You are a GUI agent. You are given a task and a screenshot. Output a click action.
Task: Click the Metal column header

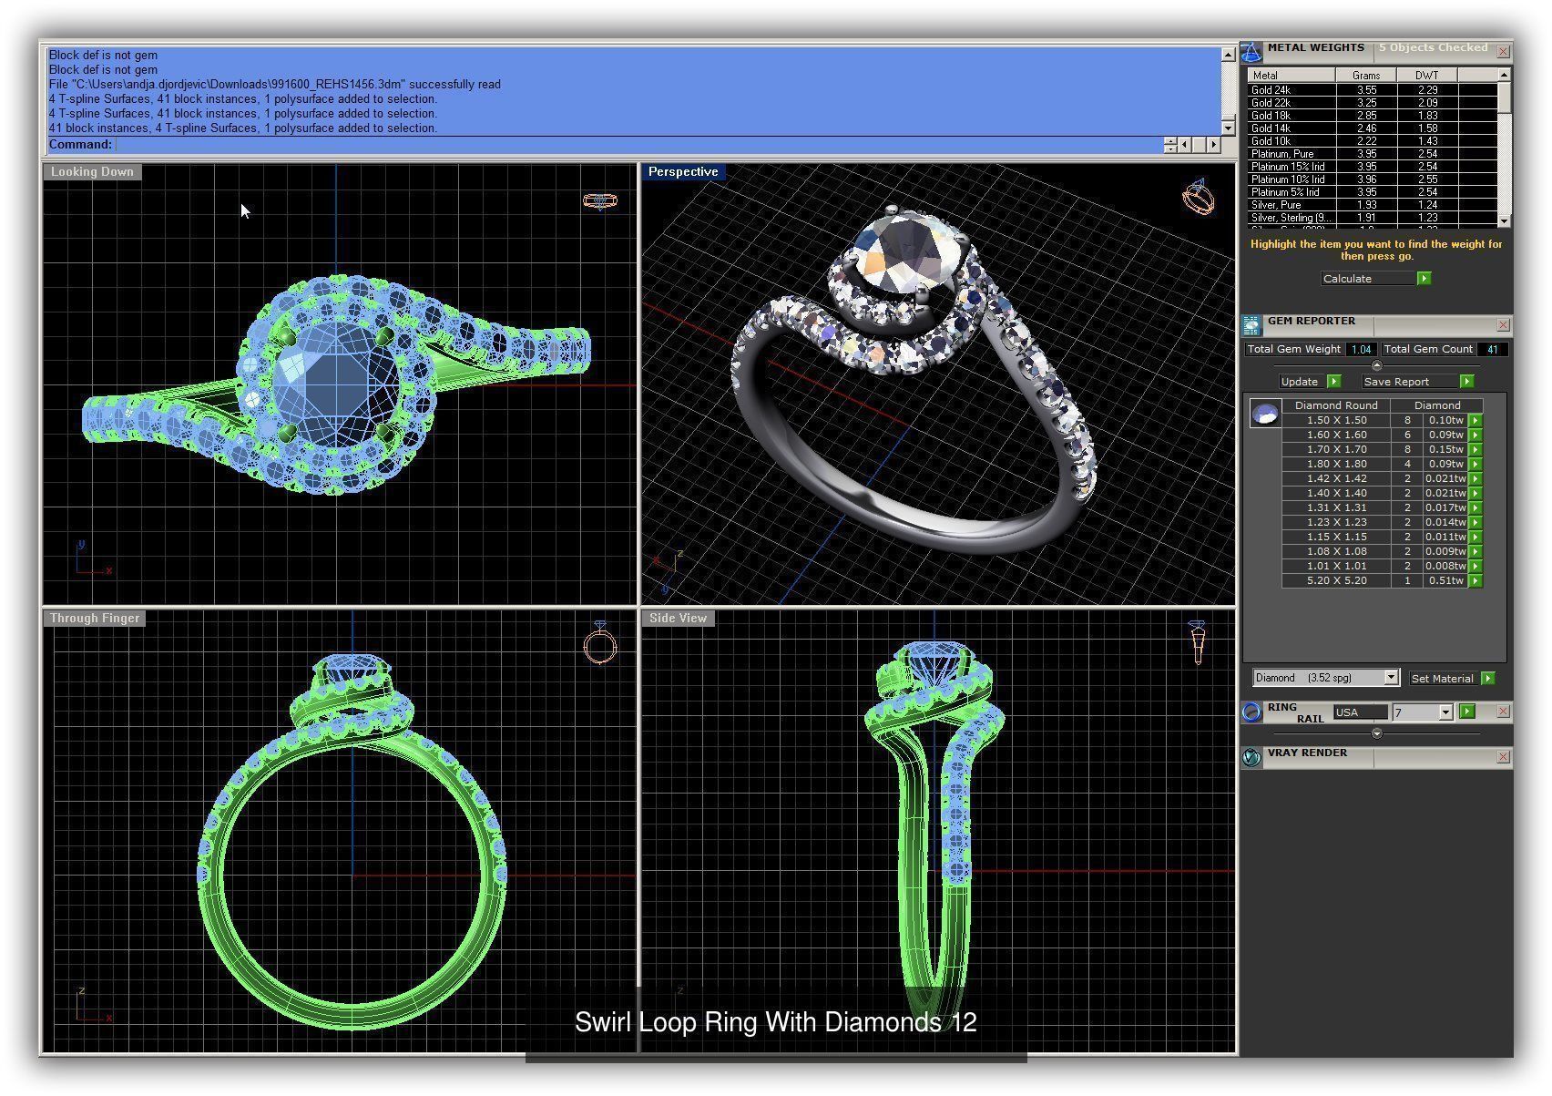[1292, 76]
